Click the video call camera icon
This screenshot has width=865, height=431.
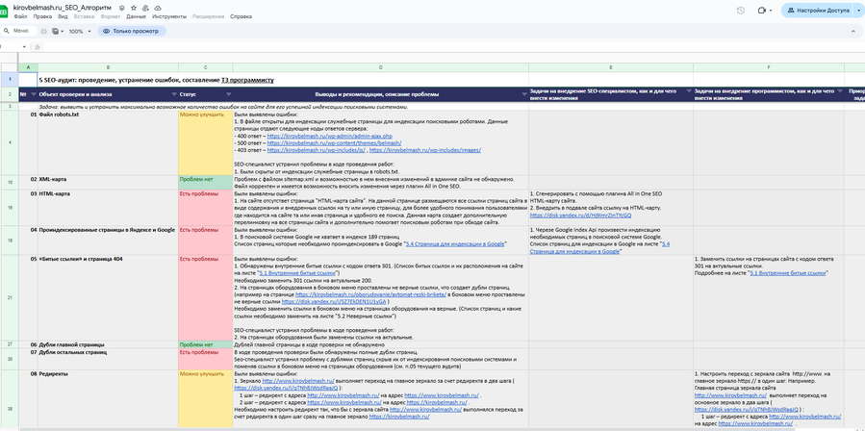click(x=762, y=11)
